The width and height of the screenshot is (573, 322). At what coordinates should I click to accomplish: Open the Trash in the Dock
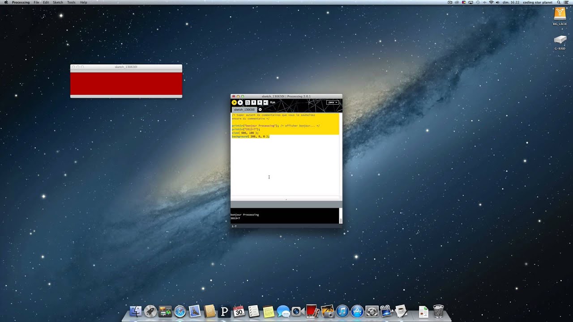[x=438, y=311]
